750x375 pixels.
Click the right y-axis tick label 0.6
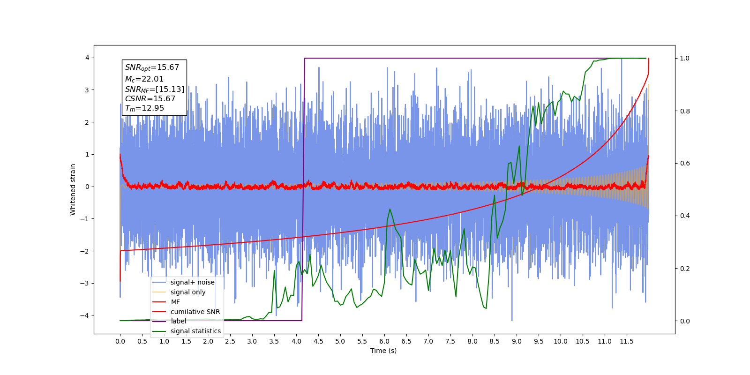click(685, 163)
